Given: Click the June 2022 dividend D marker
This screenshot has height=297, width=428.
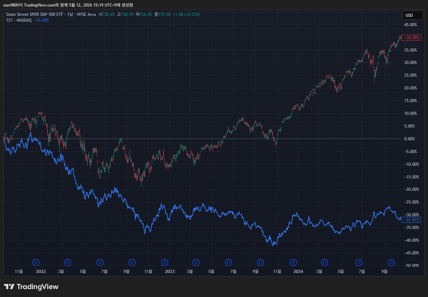Looking at the screenshot, I should pos(100,262).
